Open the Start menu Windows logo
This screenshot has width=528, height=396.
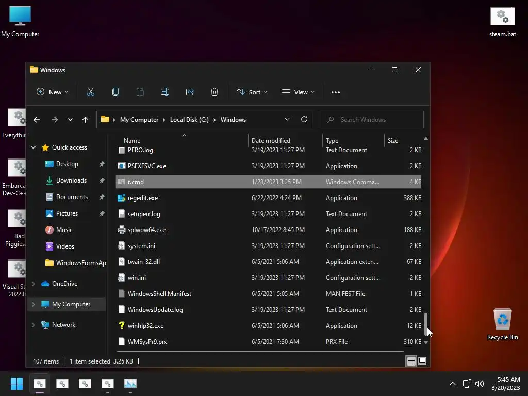16,384
